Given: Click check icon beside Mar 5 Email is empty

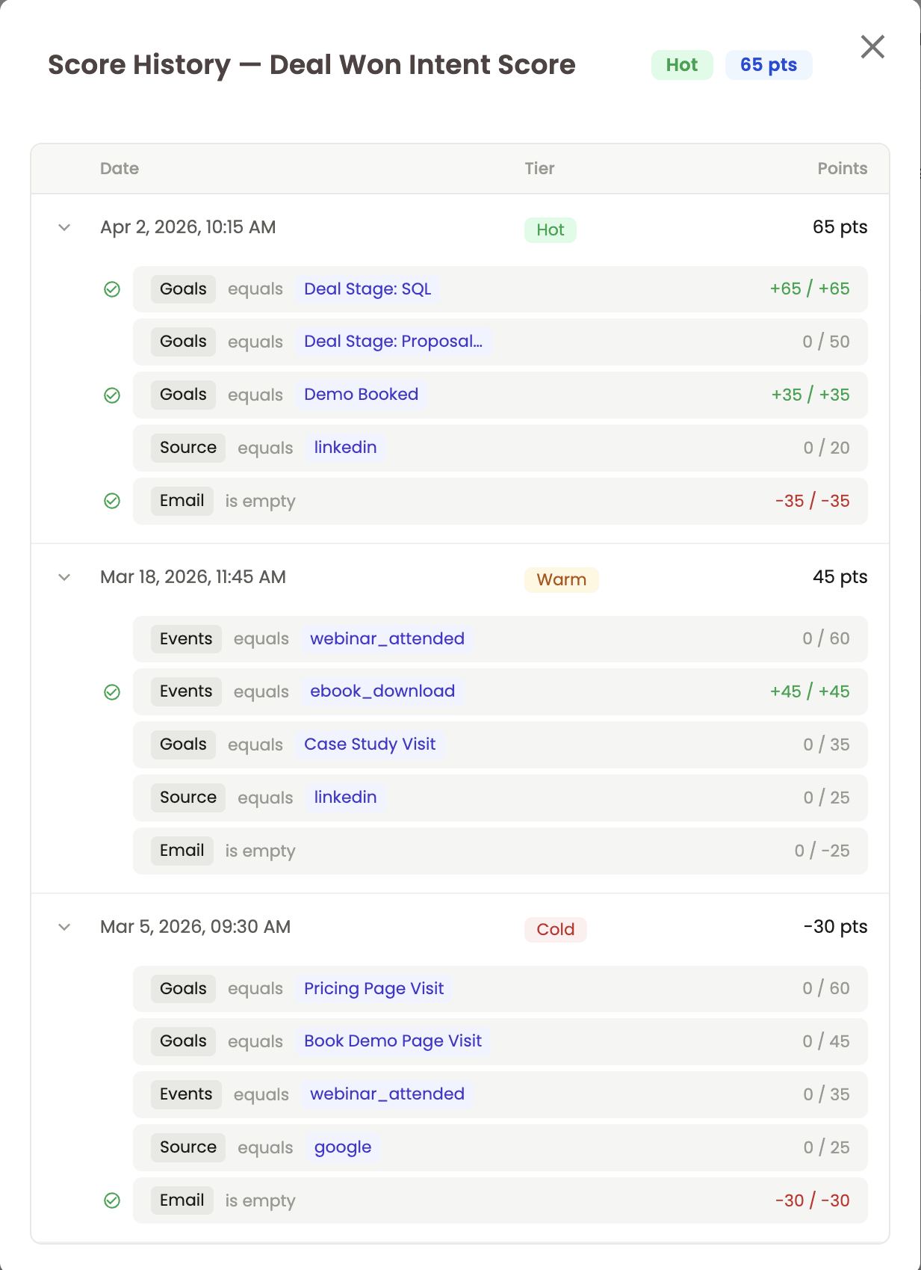Looking at the screenshot, I should coord(112,1200).
